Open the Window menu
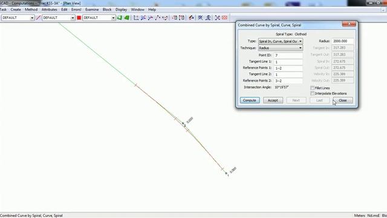The height and width of the screenshot is (218, 387). click(137, 10)
